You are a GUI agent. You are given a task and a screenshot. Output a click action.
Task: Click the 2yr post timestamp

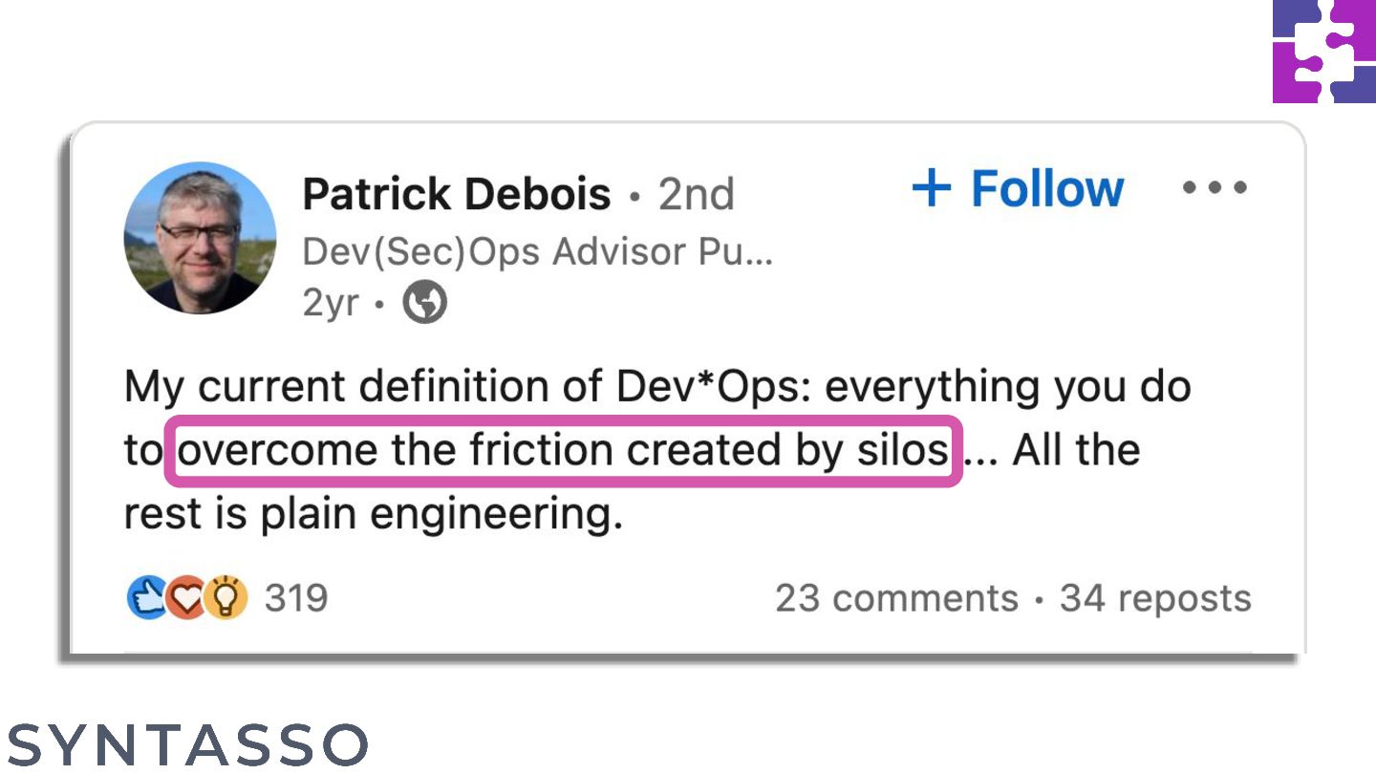(x=331, y=304)
